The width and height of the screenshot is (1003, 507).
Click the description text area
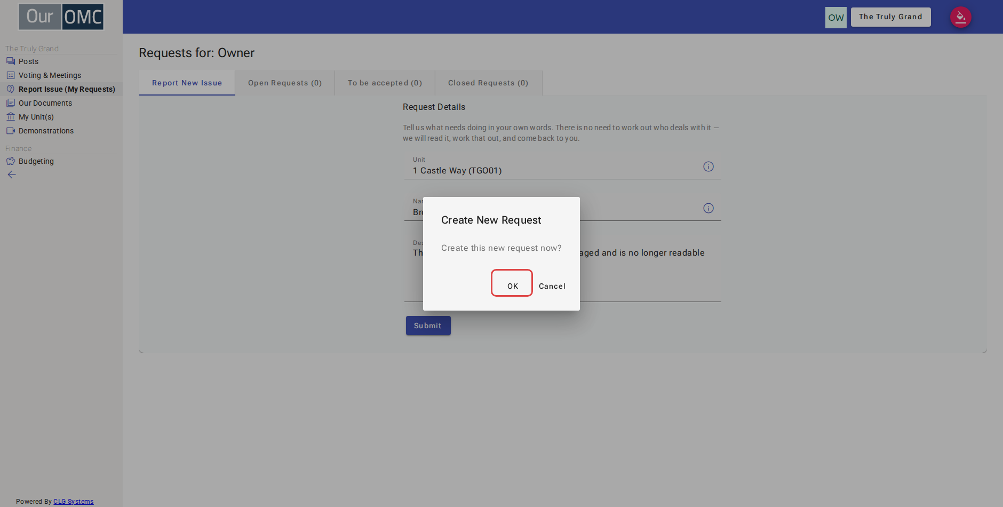tap(562, 270)
